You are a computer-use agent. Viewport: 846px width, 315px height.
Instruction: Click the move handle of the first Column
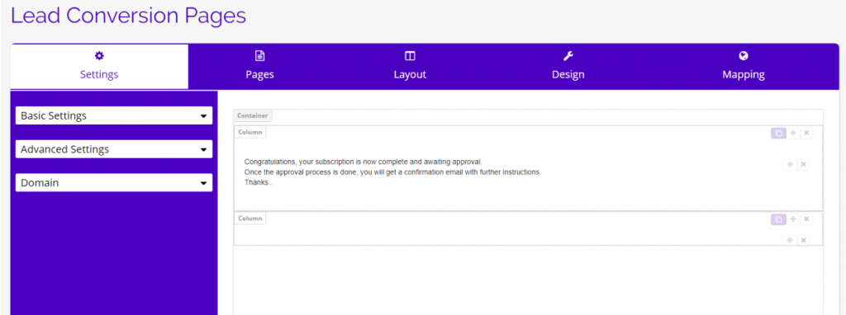(x=793, y=133)
